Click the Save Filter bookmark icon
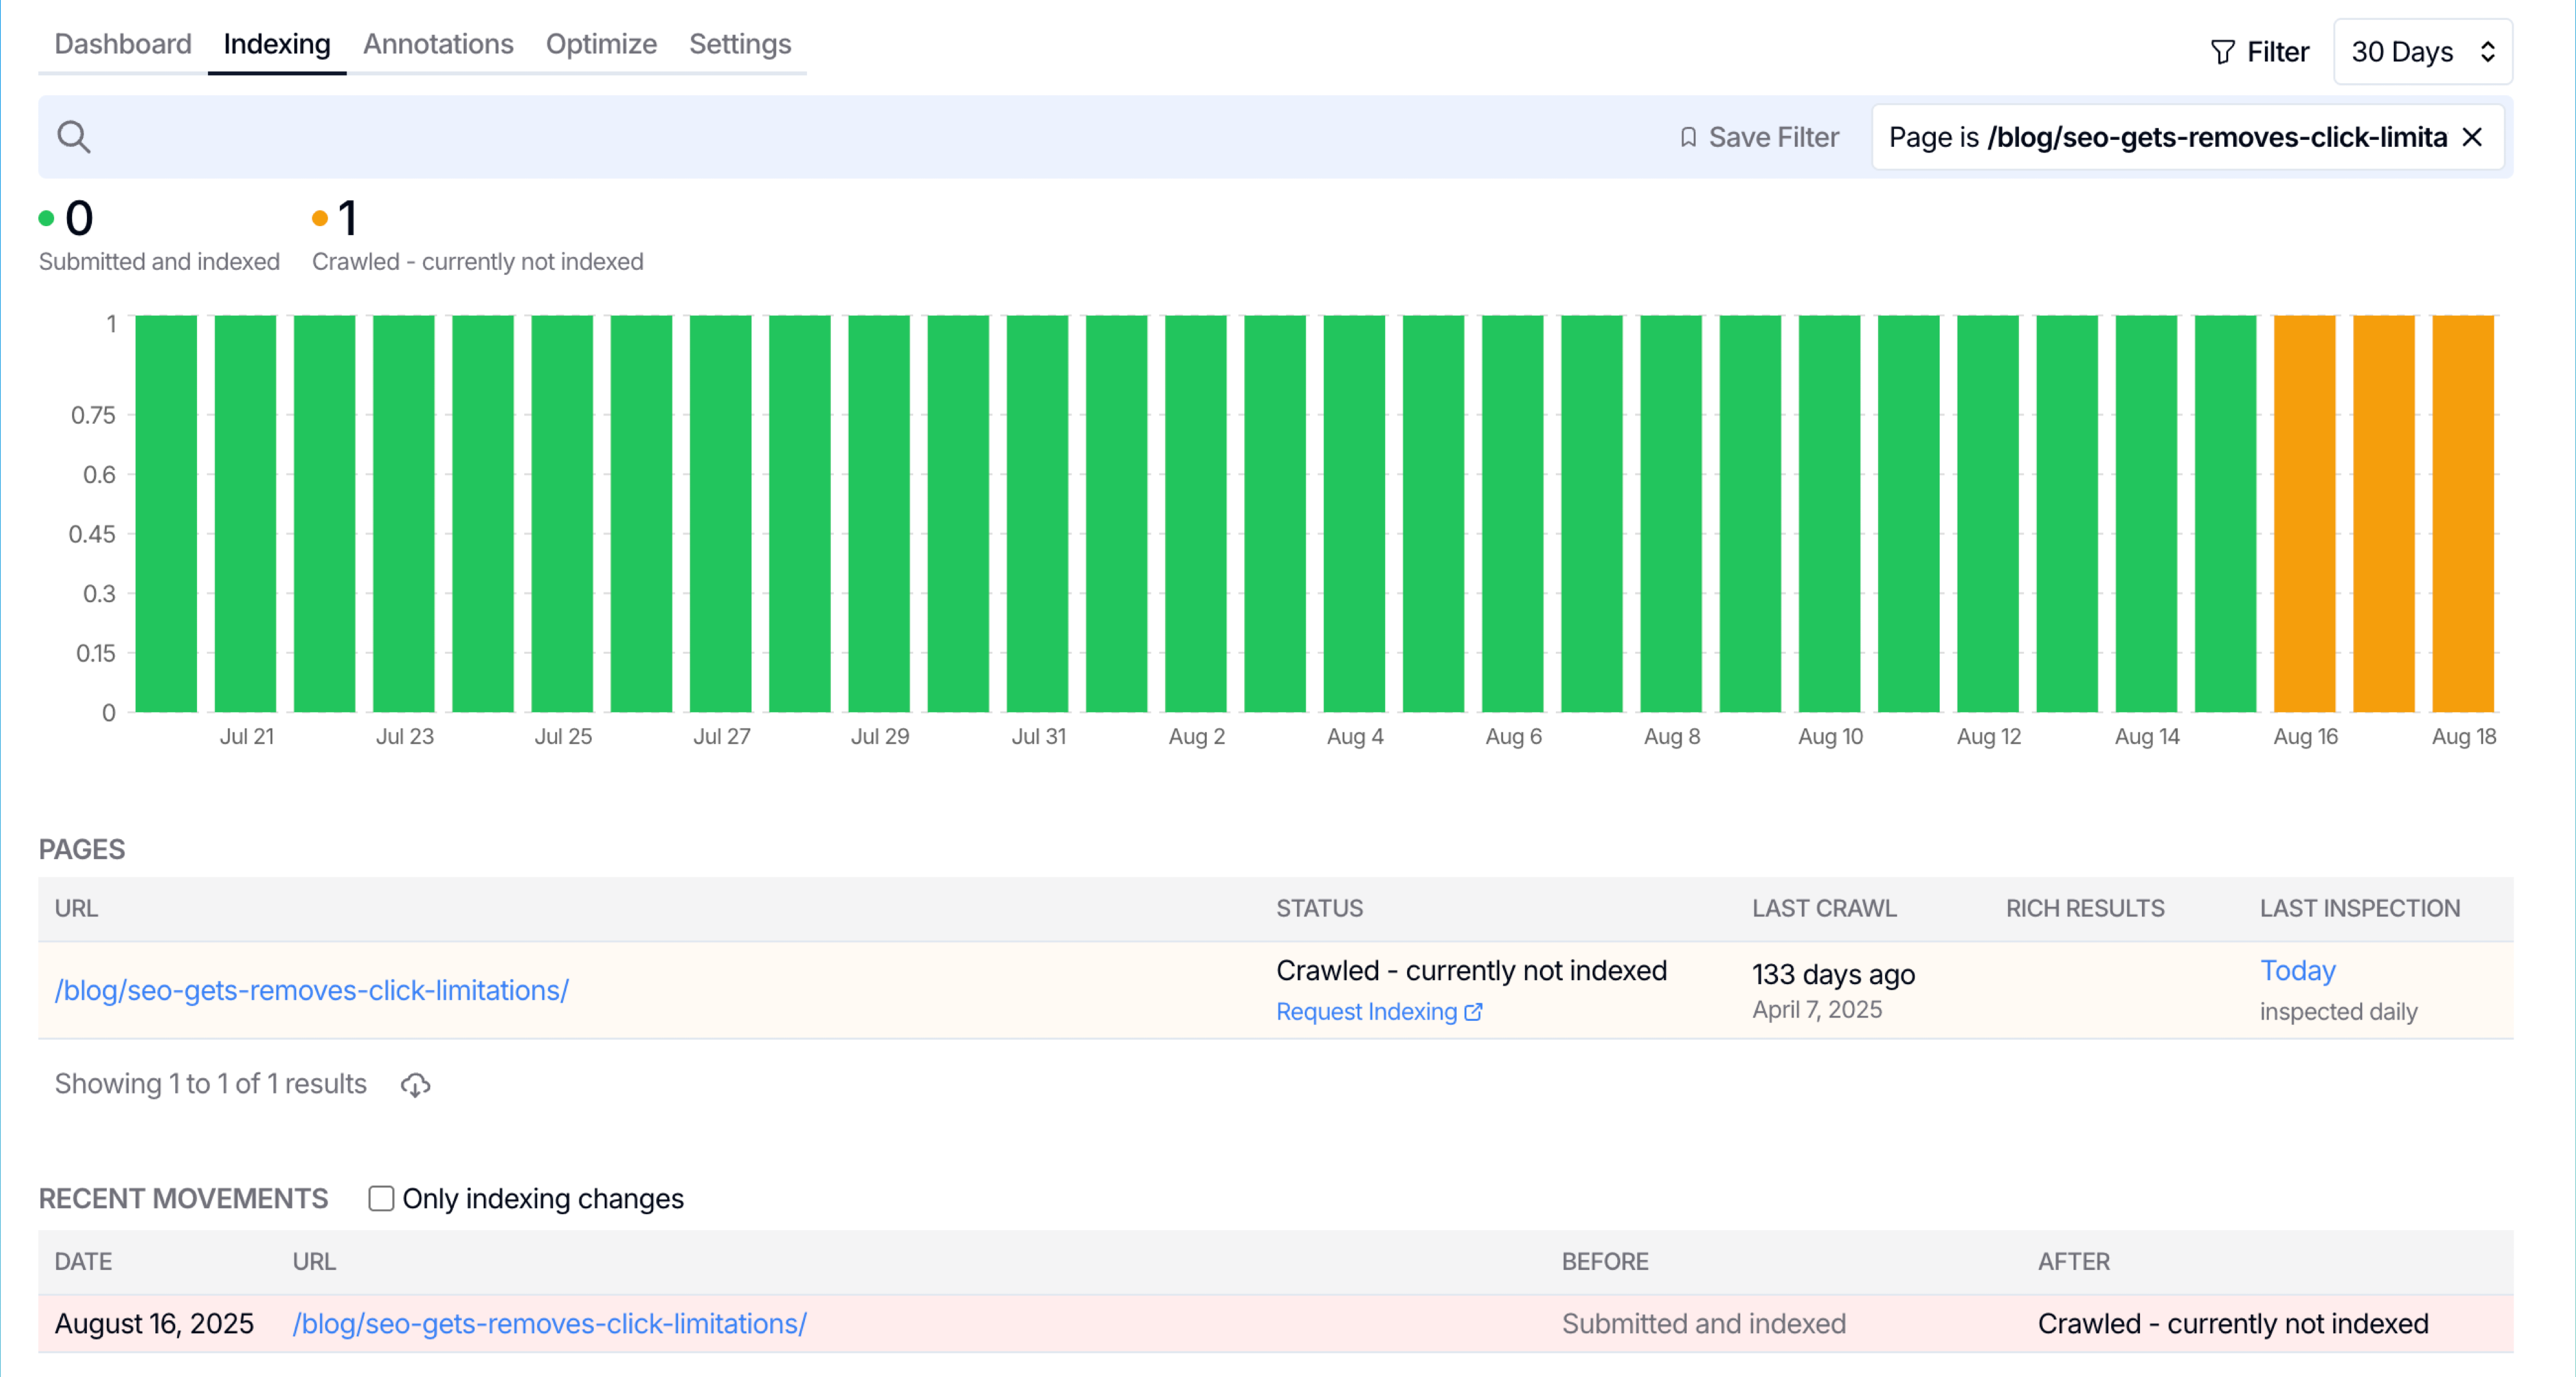Screen dimensions: 2576x1377 click(1688, 137)
